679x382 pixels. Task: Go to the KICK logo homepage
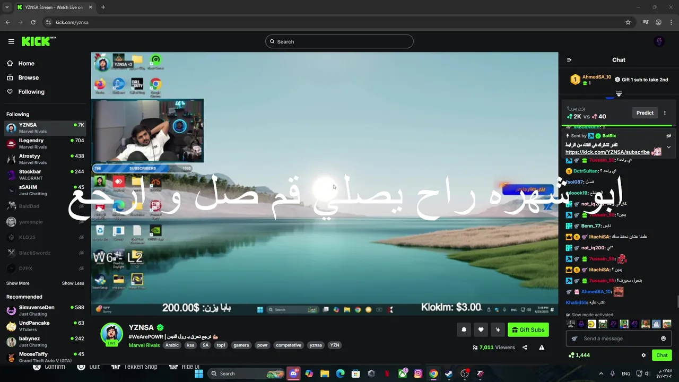tap(38, 41)
